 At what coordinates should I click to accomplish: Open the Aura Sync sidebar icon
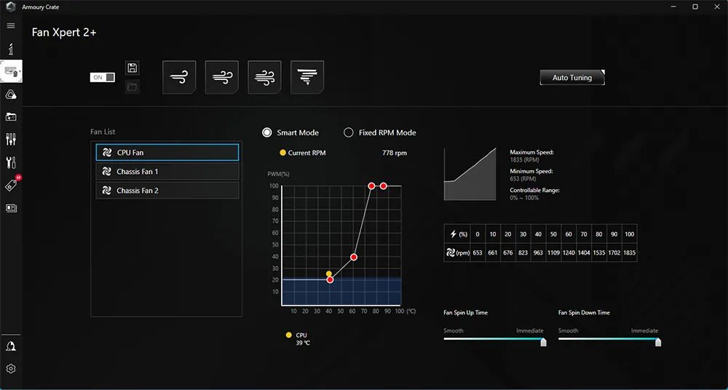[11, 94]
